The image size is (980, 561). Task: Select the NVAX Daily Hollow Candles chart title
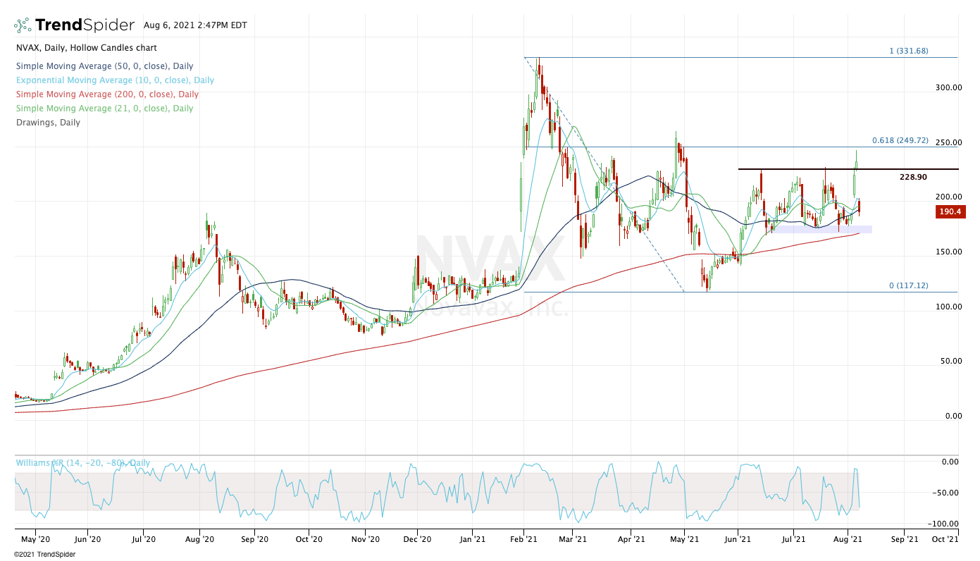tap(85, 48)
